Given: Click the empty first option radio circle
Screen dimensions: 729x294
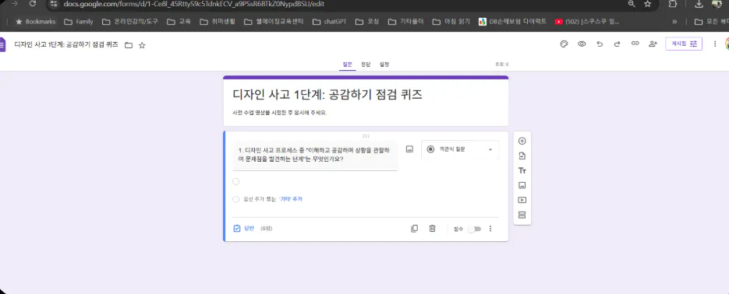Looking at the screenshot, I should 236,182.
